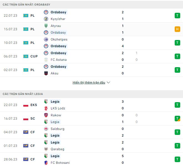Expand more matches with the chevron arrow

108,83
